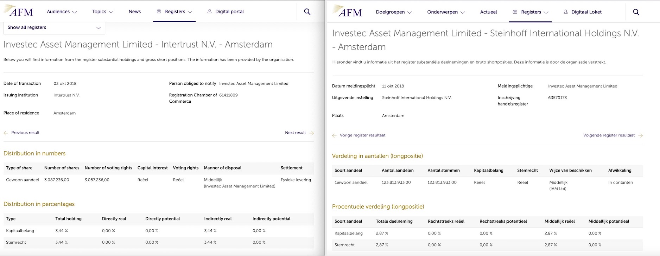Viewport: 660px width, 256px height.
Task: Click the arrow beside Volgende register resultaat
Action: pyautogui.click(x=641, y=135)
